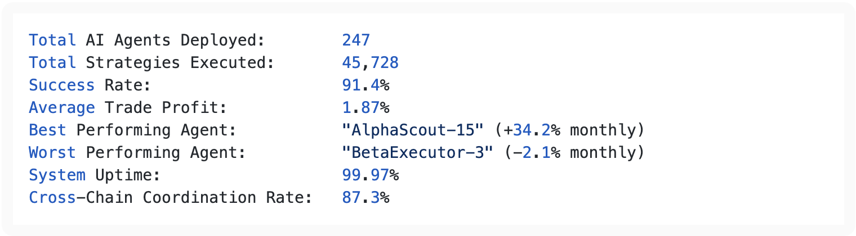
Task: Select the 45,728 strategies executed number
Action: click(370, 63)
